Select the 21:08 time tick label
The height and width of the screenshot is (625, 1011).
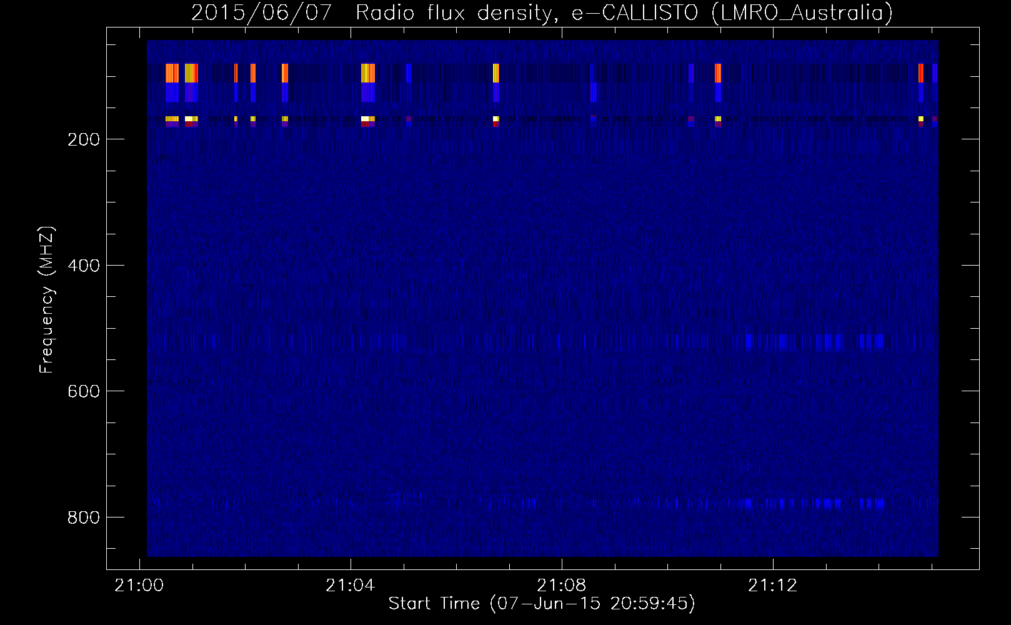562,585
